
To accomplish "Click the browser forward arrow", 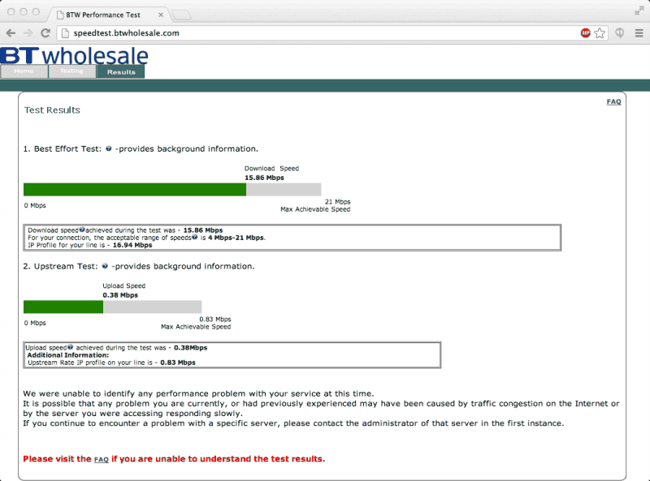I will click(28, 33).
